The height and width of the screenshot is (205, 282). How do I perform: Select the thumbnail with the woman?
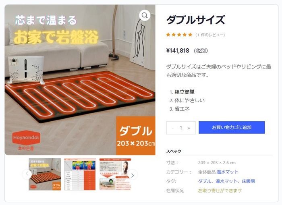pyautogui.click(x=115, y=174)
